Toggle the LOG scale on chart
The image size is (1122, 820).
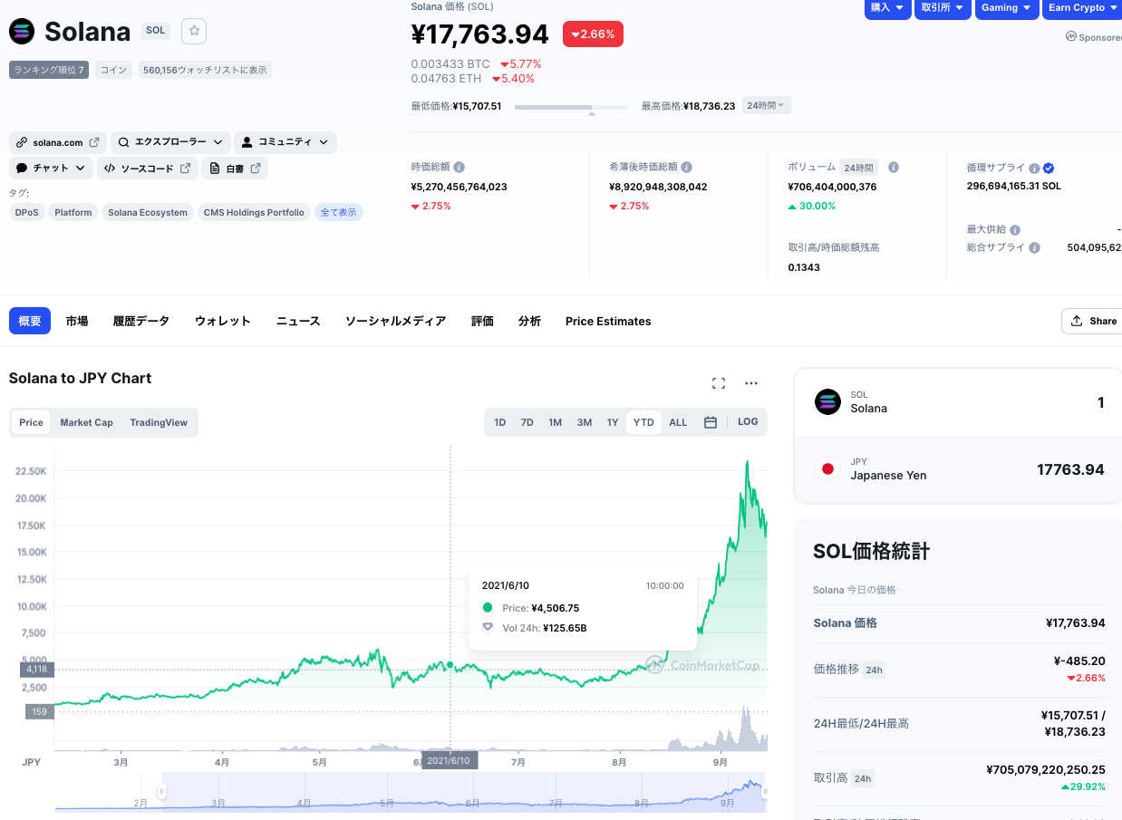tap(748, 422)
